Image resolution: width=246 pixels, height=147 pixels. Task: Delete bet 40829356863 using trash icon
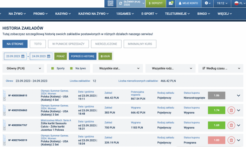coord(231,110)
